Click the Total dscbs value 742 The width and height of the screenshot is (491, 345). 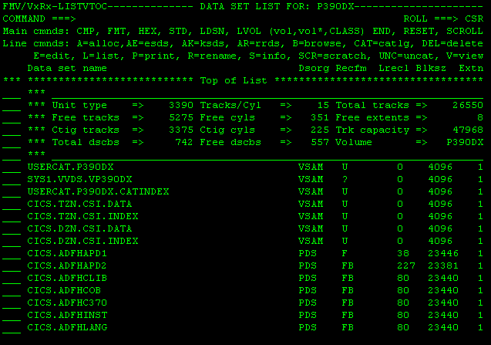184,142
